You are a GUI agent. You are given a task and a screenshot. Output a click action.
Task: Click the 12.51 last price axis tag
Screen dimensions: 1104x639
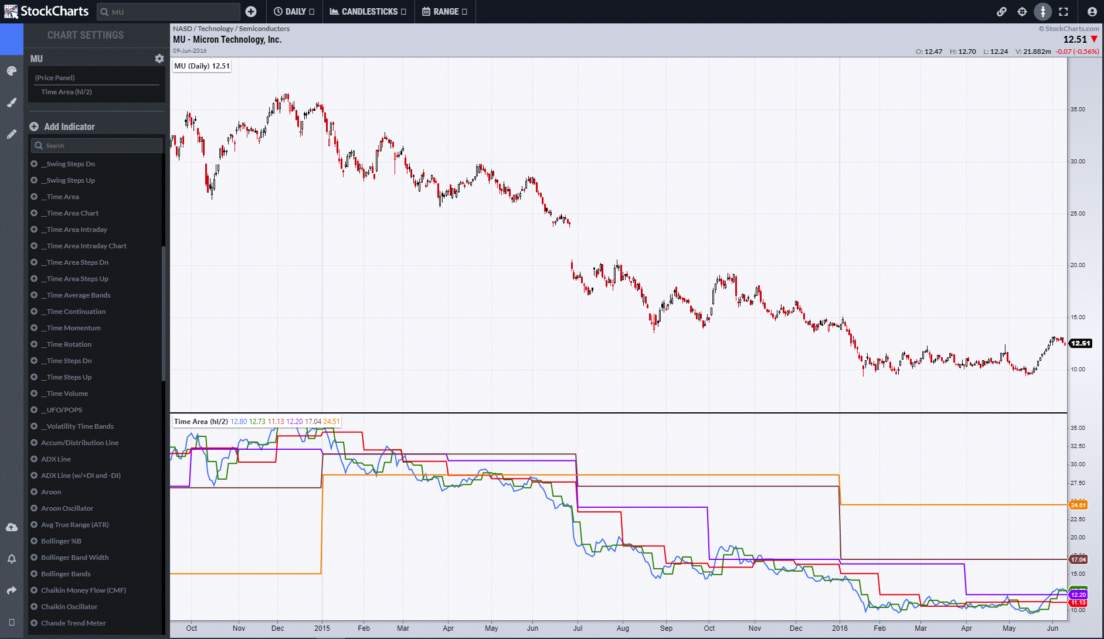pyautogui.click(x=1081, y=343)
